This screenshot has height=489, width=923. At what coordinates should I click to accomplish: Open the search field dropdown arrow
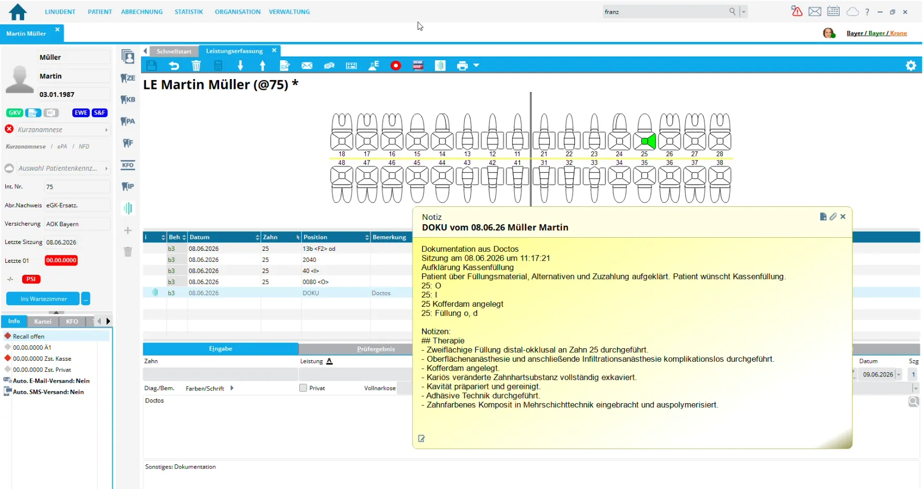(x=744, y=12)
